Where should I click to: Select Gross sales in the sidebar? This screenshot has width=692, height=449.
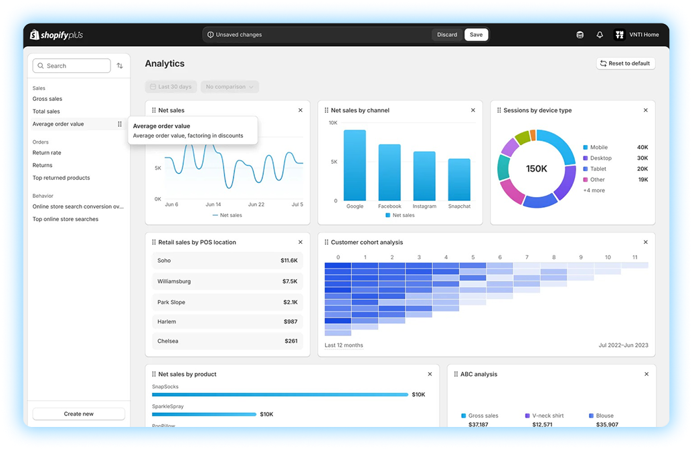coord(48,99)
